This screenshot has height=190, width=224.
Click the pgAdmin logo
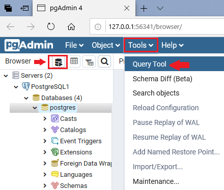29,45
